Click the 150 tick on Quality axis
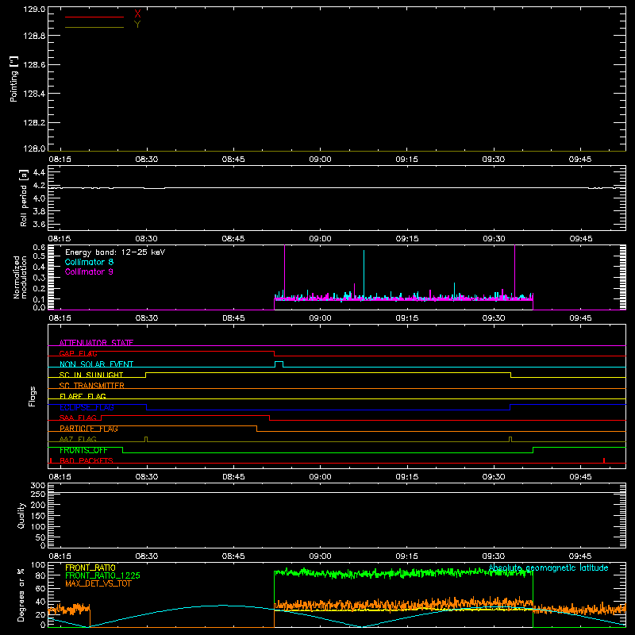Viewport: 635px width, 635px height. [37, 516]
